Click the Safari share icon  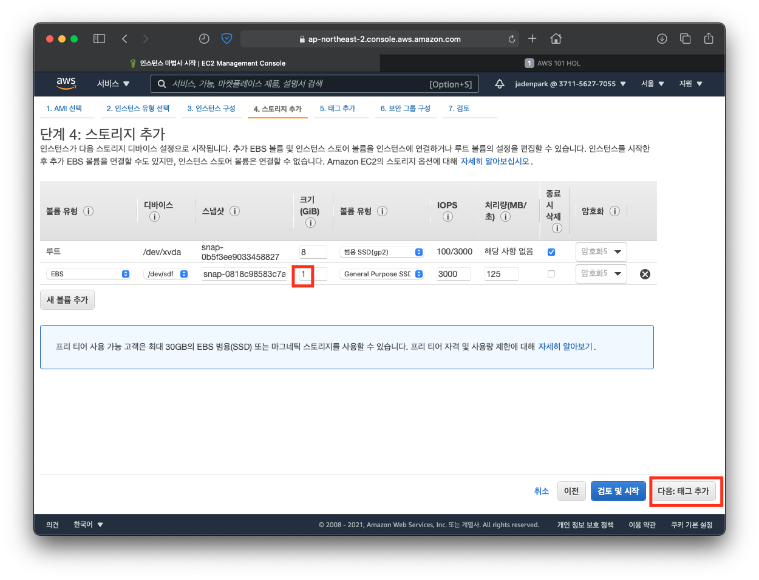[709, 38]
